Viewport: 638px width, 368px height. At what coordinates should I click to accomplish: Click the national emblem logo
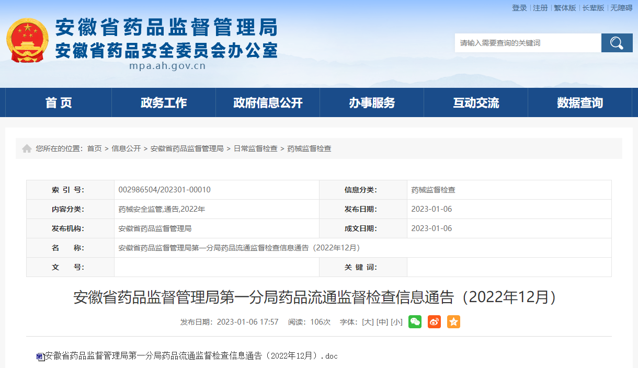pyautogui.click(x=27, y=41)
